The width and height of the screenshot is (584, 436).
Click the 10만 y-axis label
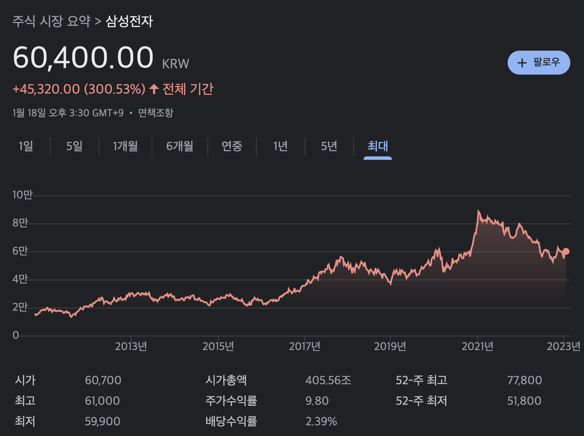click(22, 195)
